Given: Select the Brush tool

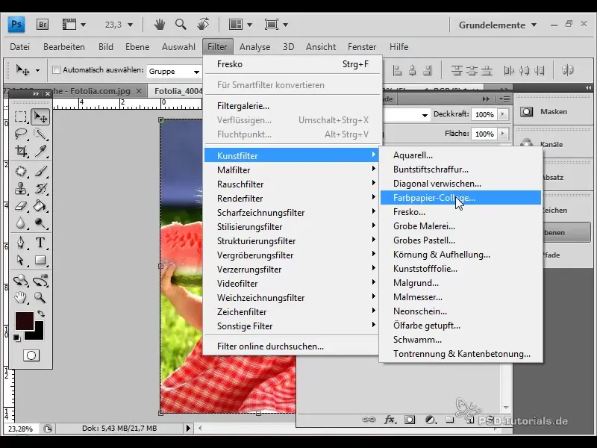Looking at the screenshot, I should (x=40, y=171).
